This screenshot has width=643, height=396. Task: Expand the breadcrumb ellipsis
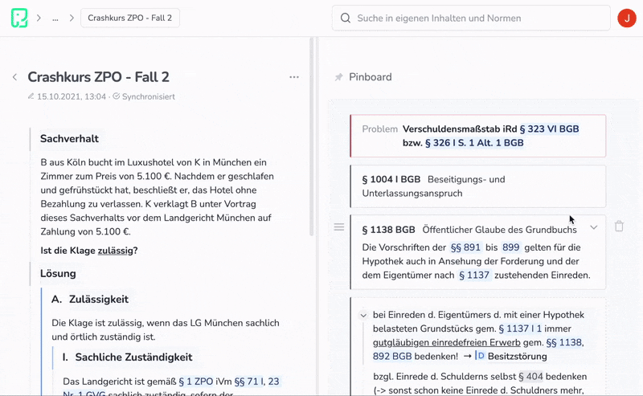pyautogui.click(x=55, y=18)
